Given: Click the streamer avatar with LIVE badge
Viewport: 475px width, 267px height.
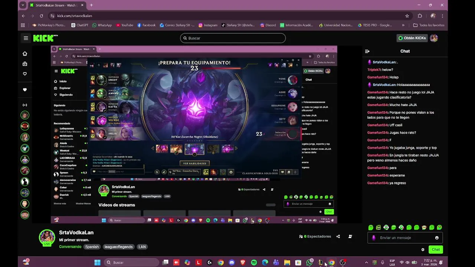Looking at the screenshot, I should [47, 238].
